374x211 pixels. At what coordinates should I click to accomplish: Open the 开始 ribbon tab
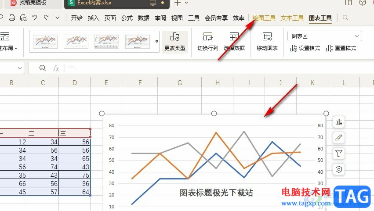click(76, 18)
